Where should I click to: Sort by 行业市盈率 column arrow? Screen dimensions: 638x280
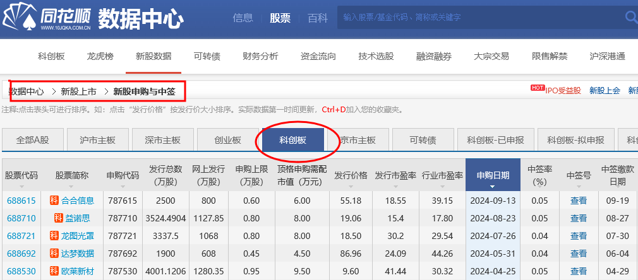(x=442, y=187)
